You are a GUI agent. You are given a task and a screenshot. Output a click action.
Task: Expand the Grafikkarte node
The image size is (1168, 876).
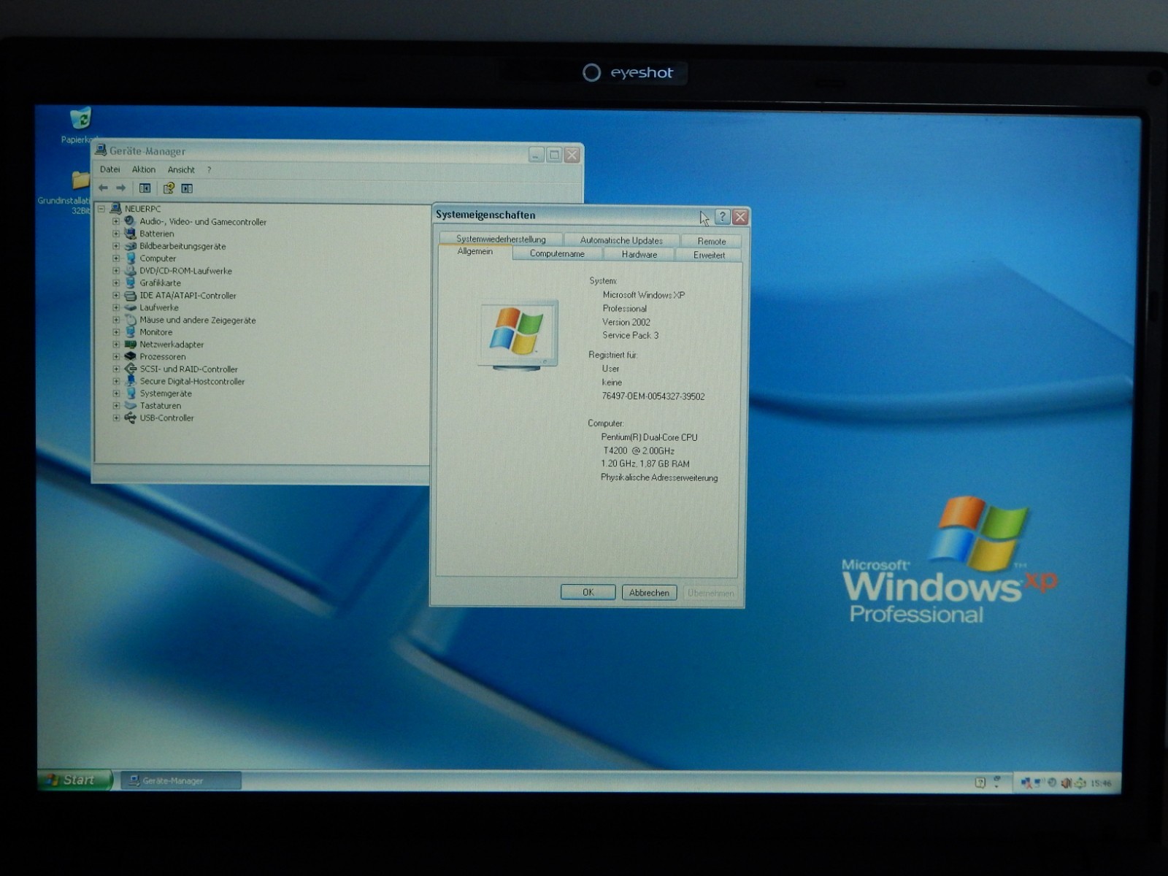(x=116, y=283)
